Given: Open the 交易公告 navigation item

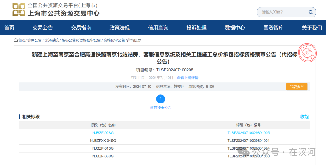Looking at the screenshot, I should (43, 28).
